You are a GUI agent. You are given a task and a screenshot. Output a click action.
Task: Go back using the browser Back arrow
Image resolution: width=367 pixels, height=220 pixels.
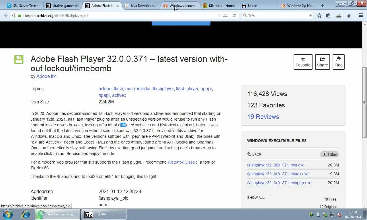[6, 15]
